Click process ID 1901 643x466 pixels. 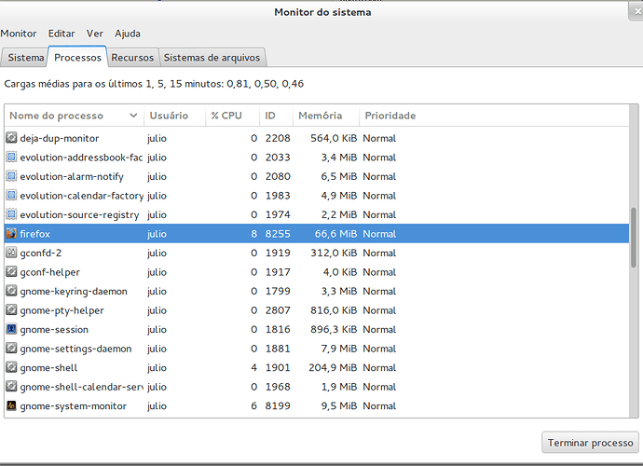(278, 367)
